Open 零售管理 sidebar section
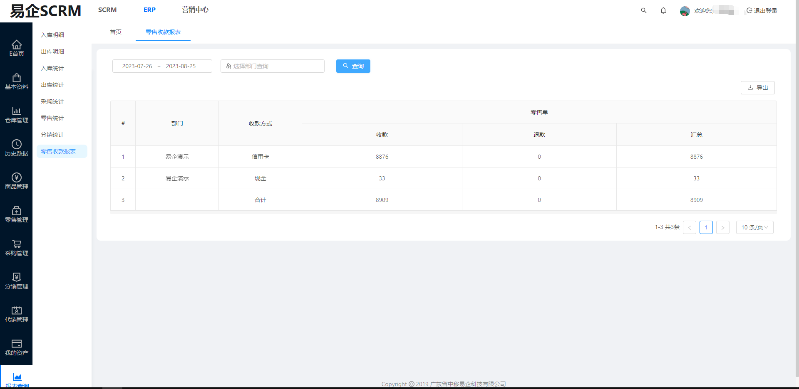 click(x=16, y=214)
